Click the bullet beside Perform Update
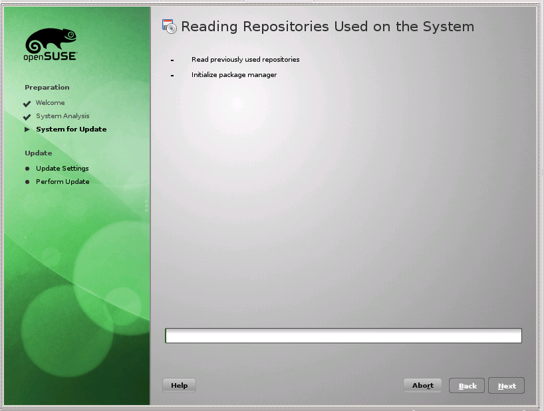544x411 pixels. pyautogui.click(x=27, y=182)
